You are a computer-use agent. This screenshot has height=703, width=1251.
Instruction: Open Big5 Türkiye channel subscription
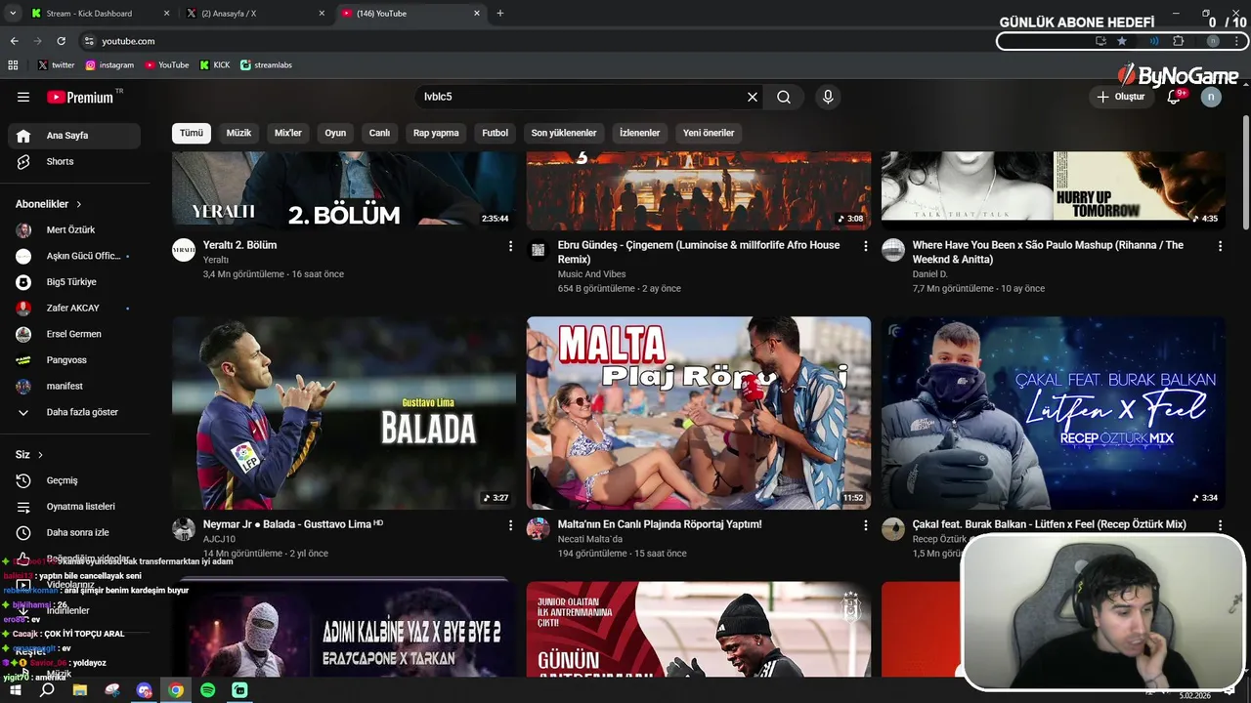point(74,282)
